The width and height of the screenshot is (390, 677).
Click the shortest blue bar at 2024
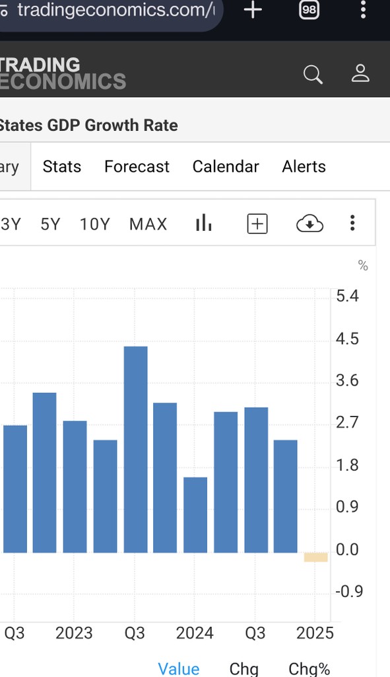coord(195,515)
